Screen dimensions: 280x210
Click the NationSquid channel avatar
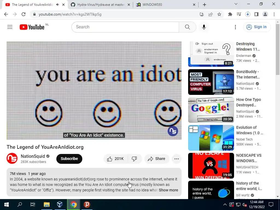point(12,158)
